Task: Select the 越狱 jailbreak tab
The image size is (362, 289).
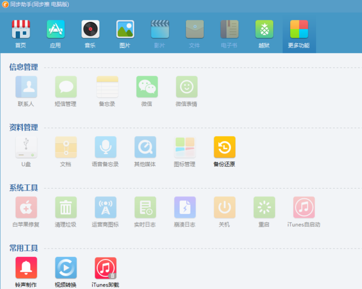Action: point(264,34)
